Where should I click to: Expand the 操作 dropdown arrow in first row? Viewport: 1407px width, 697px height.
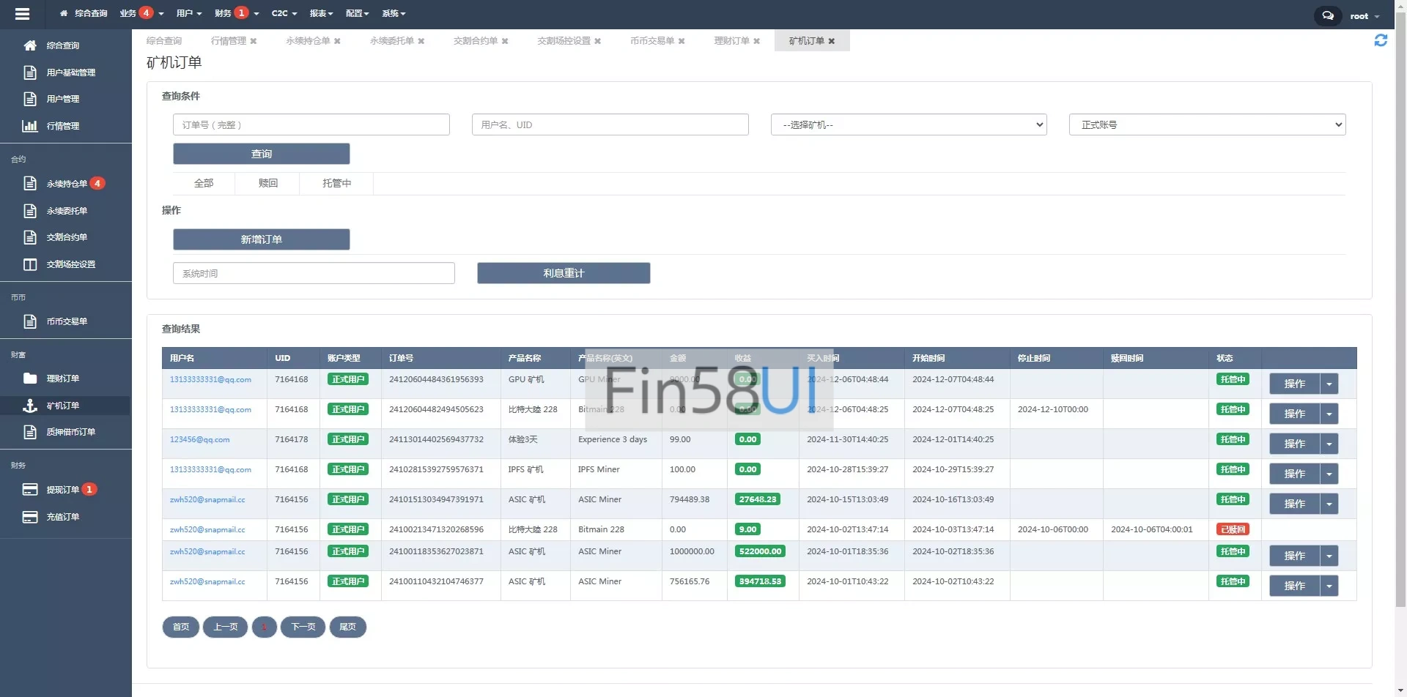[x=1329, y=384]
